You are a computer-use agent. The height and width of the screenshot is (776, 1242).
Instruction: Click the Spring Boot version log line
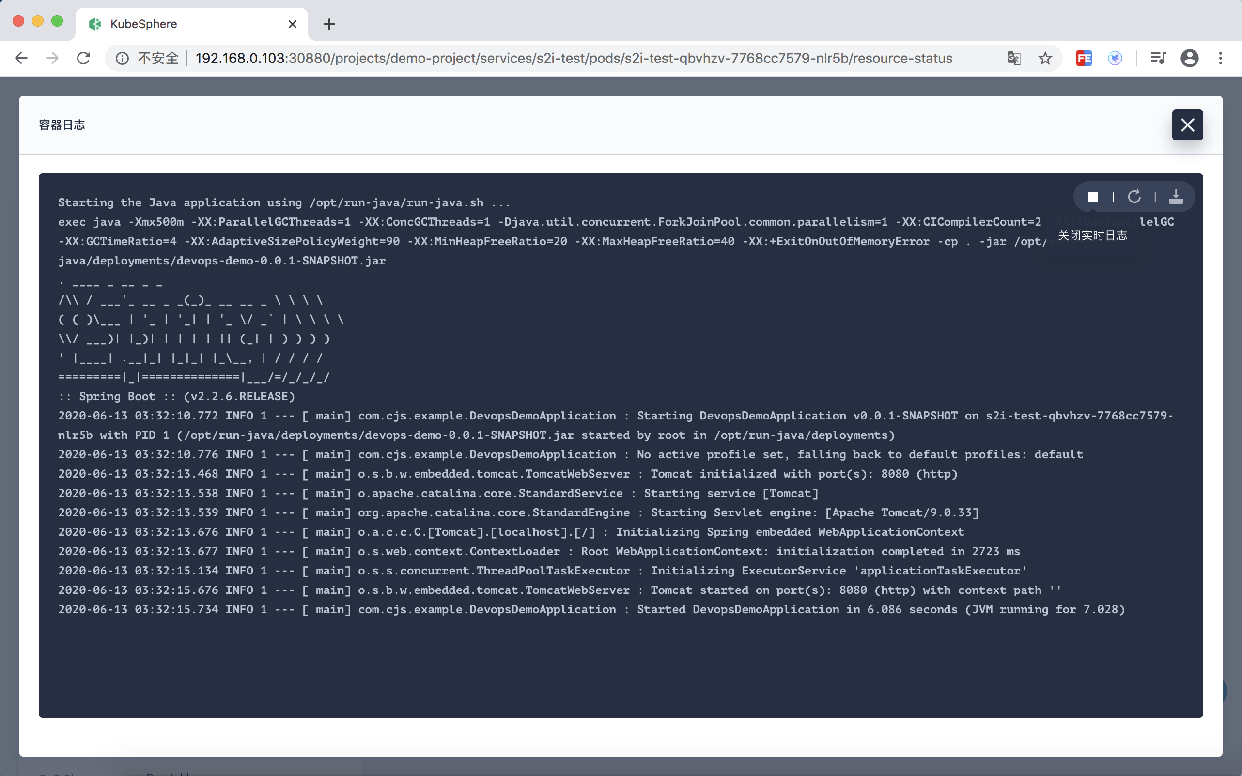[176, 397]
